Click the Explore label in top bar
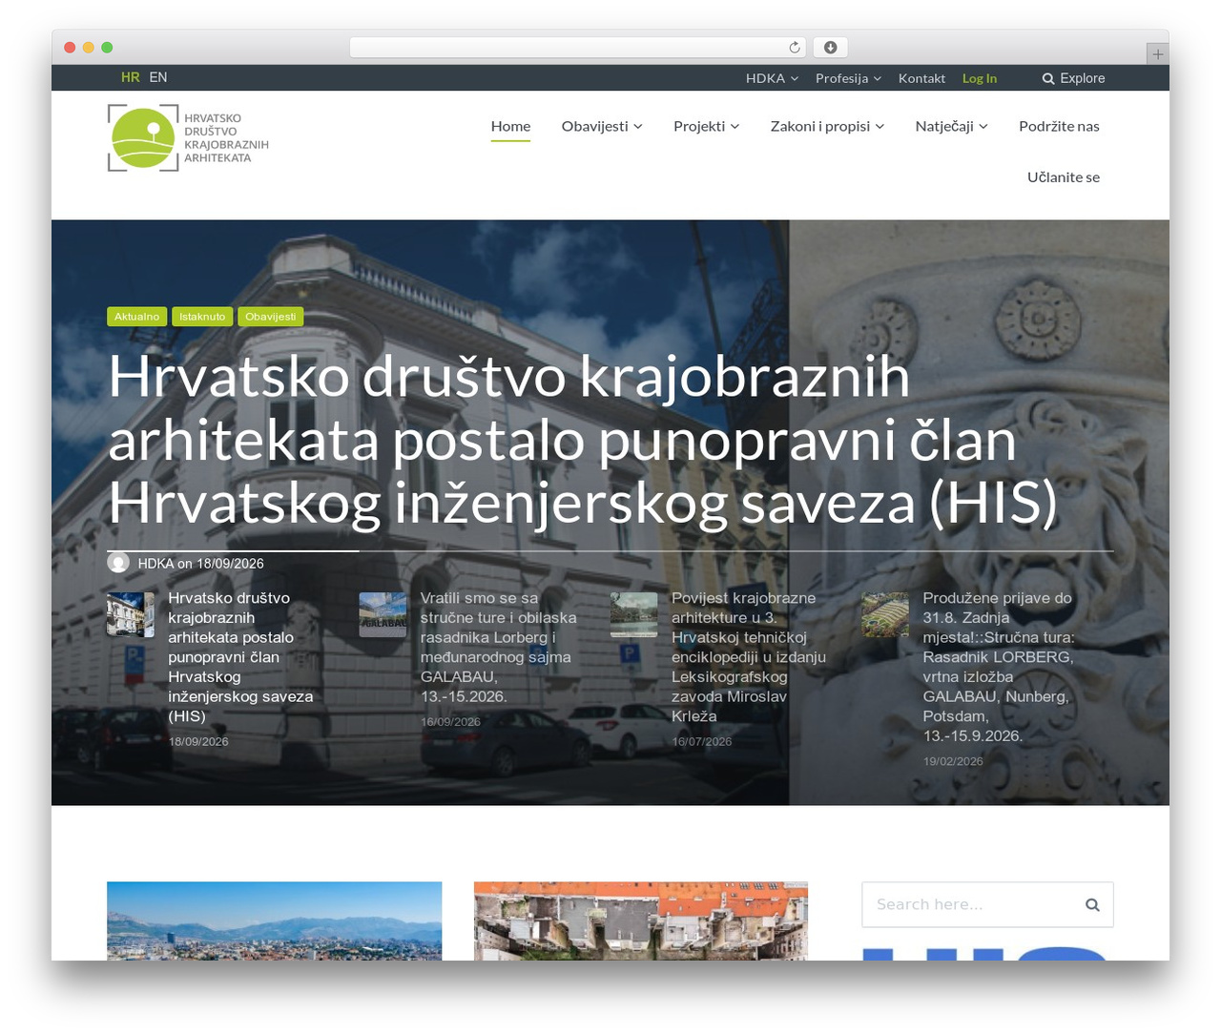Image resolution: width=1221 pixels, height=1034 pixels. pyautogui.click(x=1083, y=78)
